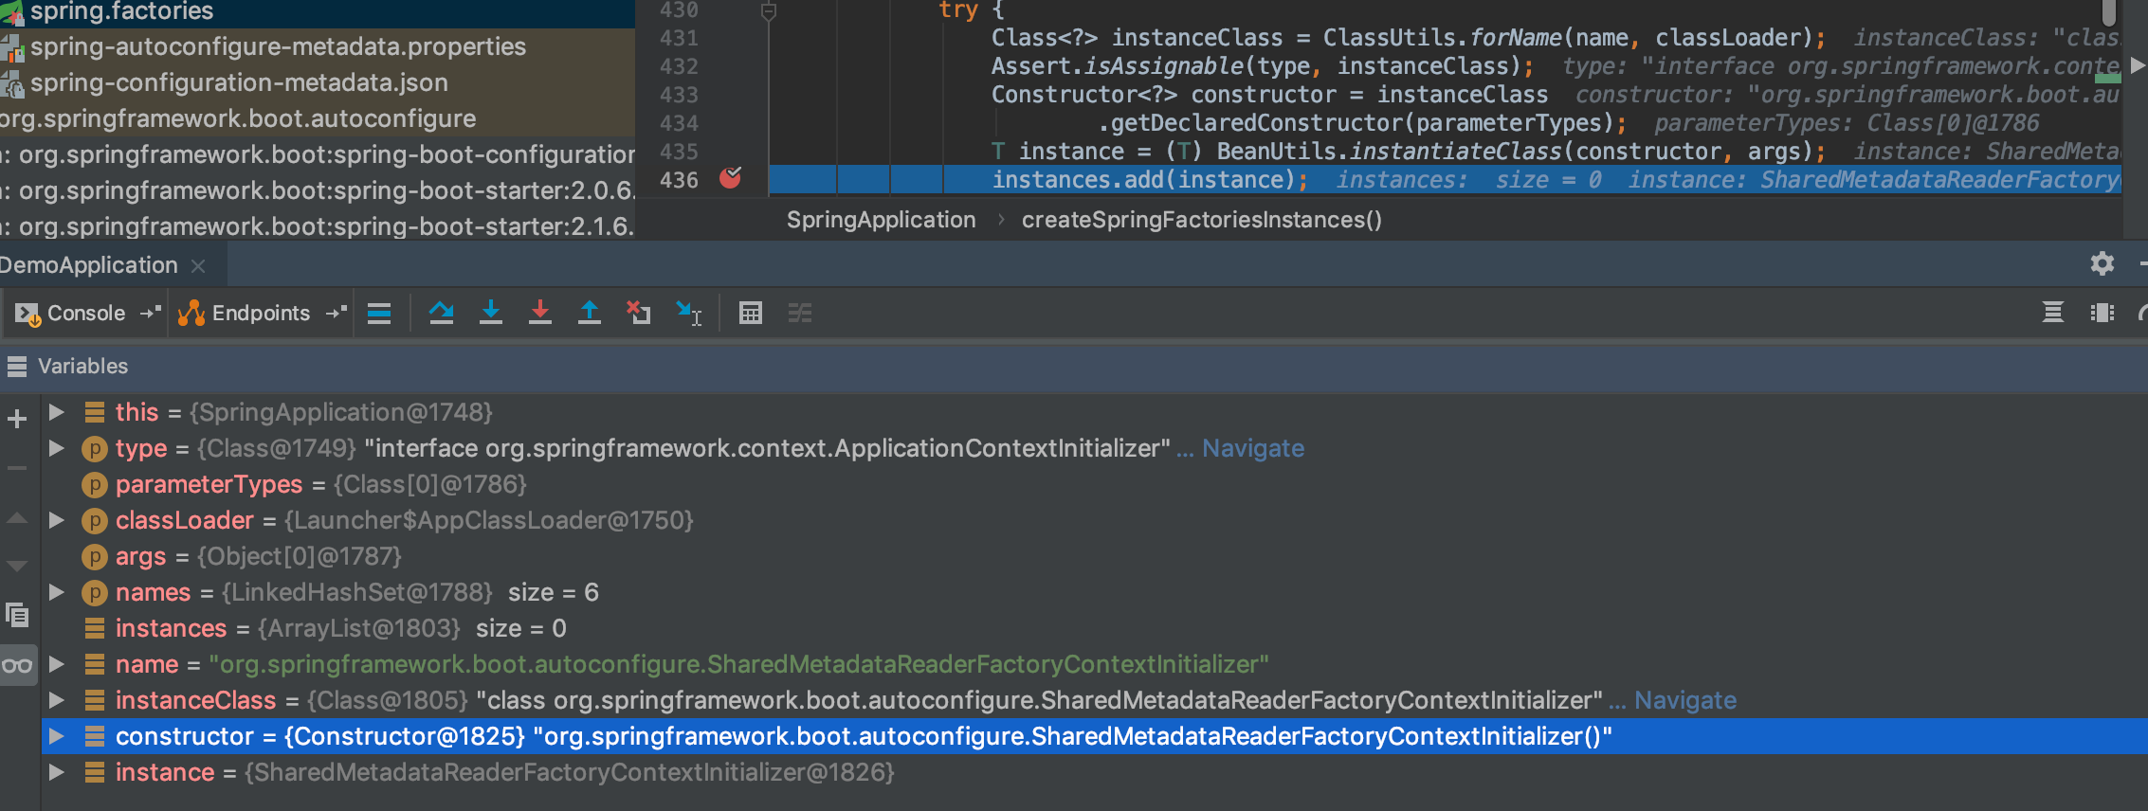Expand the 'name' string variable node

click(x=56, y=664)
